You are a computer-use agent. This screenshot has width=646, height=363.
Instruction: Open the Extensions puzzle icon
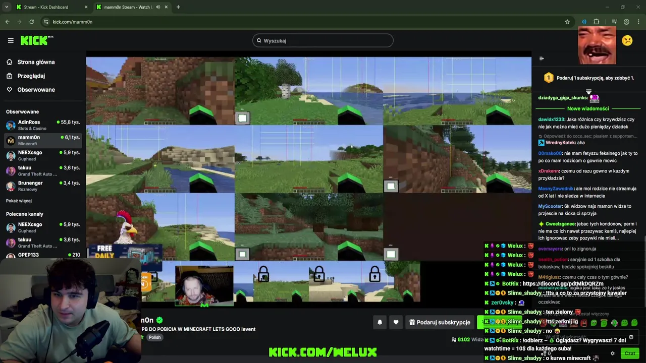click(597, 22)
